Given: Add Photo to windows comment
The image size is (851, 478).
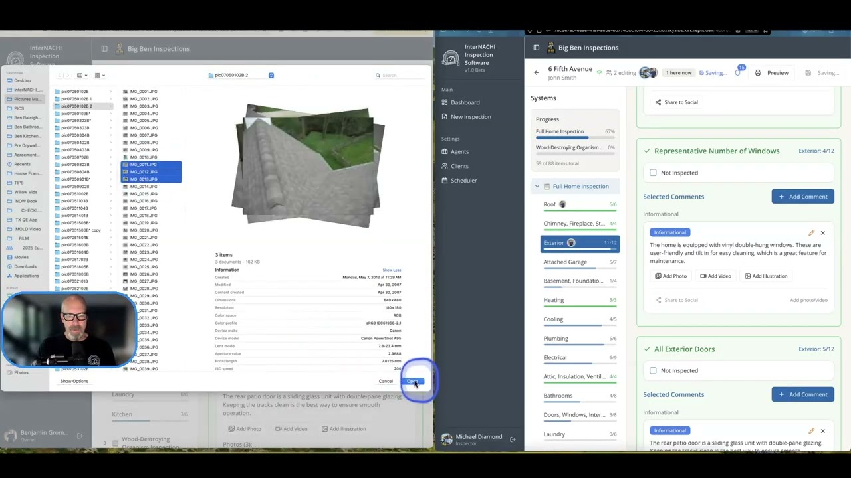Looking at the screenshot, I should [670, 276].
